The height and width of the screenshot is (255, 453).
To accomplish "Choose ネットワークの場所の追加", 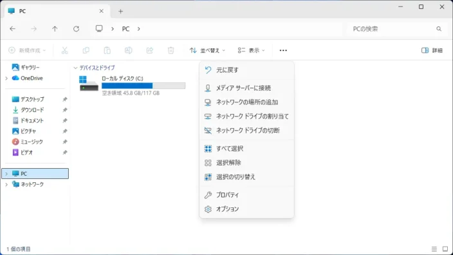I will [x=246, y=102].
